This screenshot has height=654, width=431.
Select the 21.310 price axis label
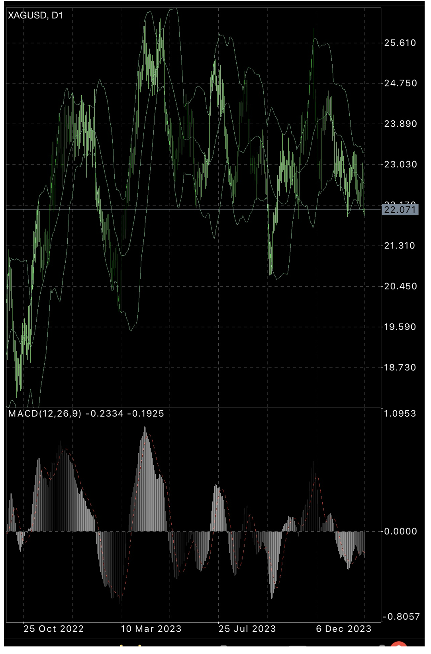[400, 246]
